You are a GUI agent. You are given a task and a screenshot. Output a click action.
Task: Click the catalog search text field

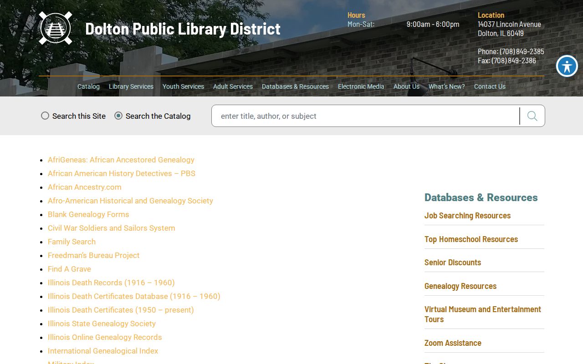pyautogui.click(x=365, y=116)
